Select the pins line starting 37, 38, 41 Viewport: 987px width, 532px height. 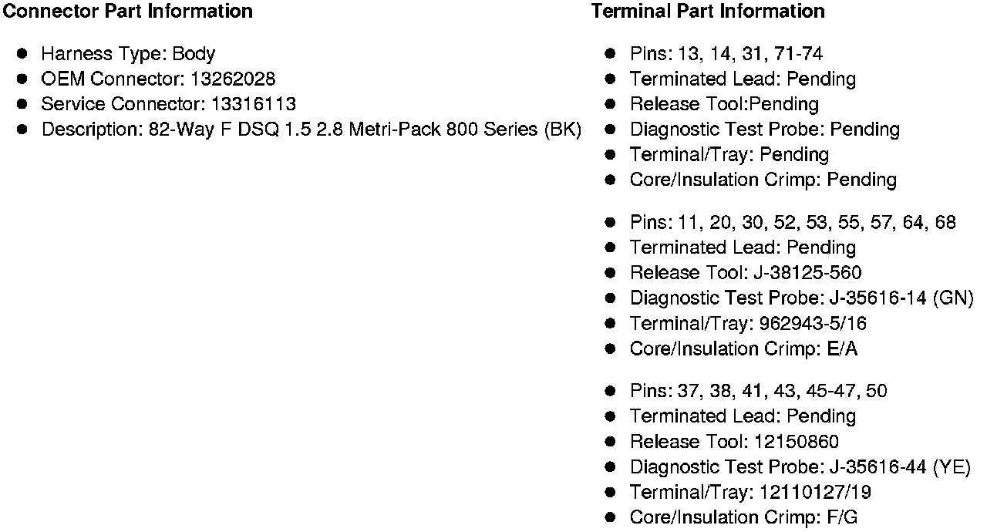758,391
